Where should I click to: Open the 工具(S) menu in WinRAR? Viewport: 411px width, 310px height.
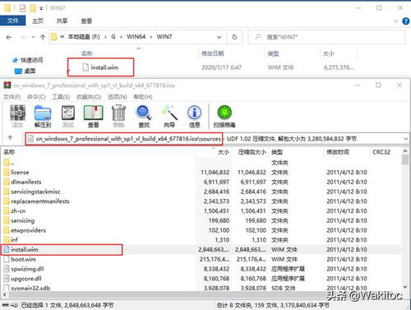(61, 97)
